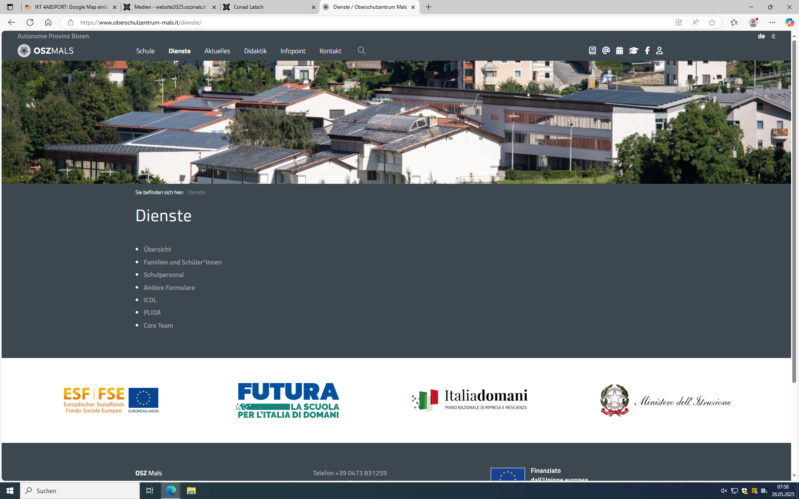Image resolution: width=799 pixels, height=499 pixels.
Task: Open the tab actions menu
Action: pyautogui.click(x=10, y=7)
